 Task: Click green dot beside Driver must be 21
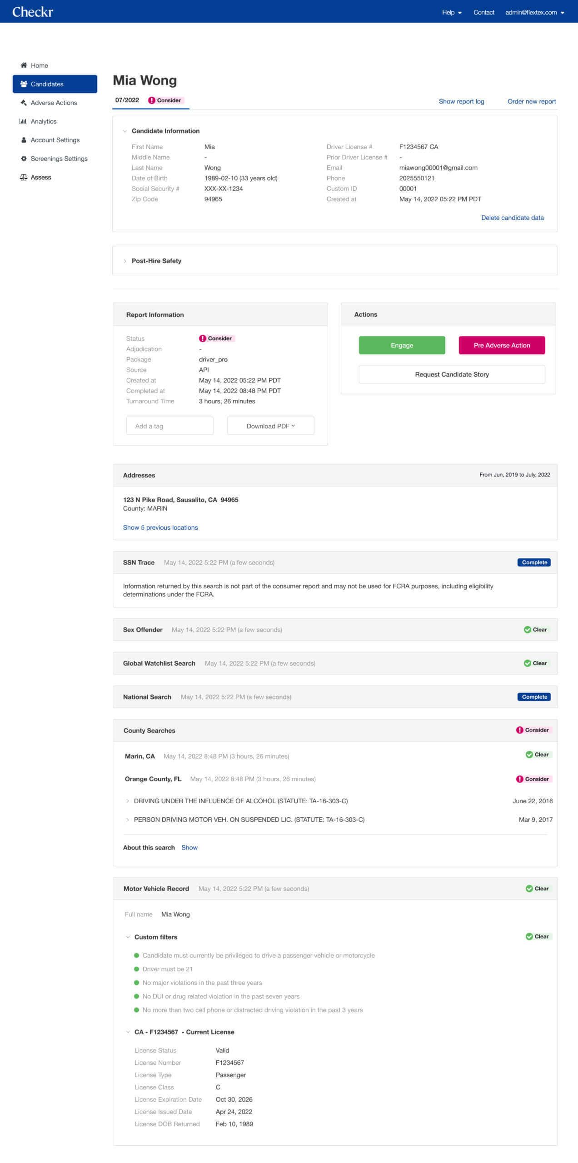pyautogui.click(x=136, y=969)
